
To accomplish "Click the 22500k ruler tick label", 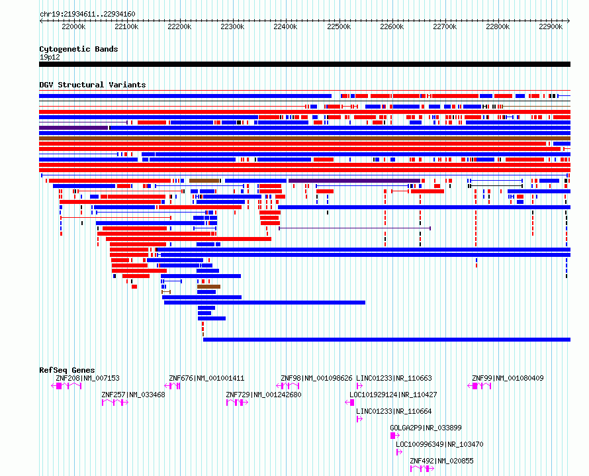I will (340, 26).
